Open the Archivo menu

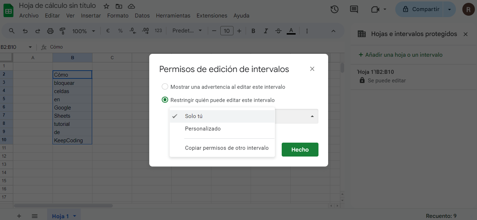tap(29, 16)
